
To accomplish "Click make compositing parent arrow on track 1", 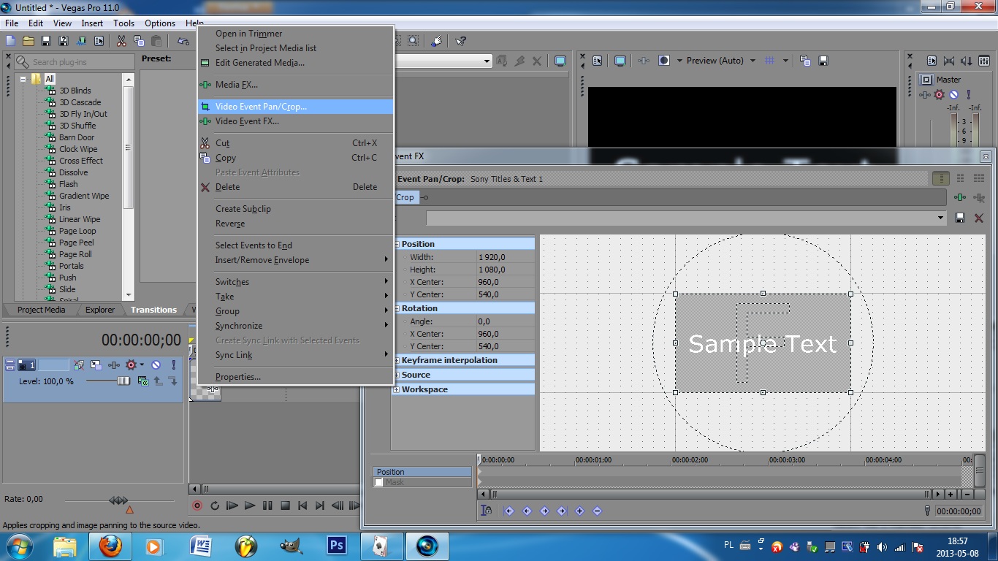I will coord(158,381).
